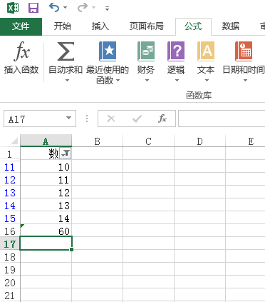
Task: Select row header 16
Action: [10, 231]
